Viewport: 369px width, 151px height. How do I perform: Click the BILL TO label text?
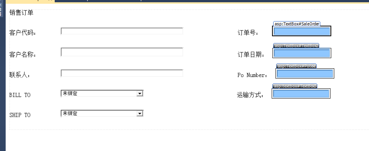coord(20,95)
